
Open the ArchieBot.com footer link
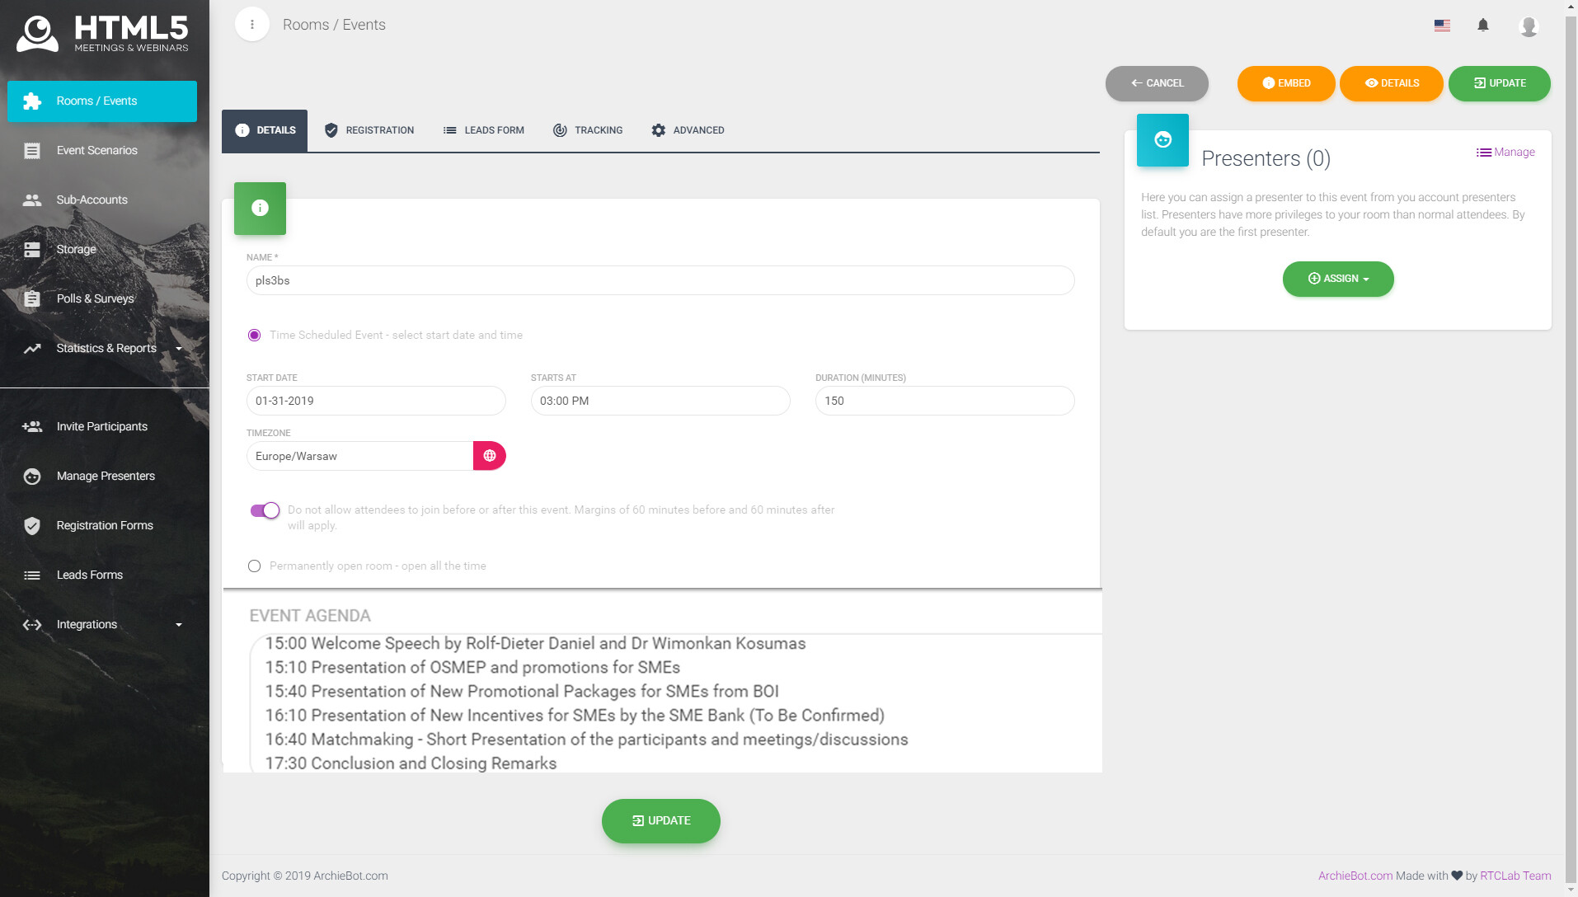(1355, 876)
